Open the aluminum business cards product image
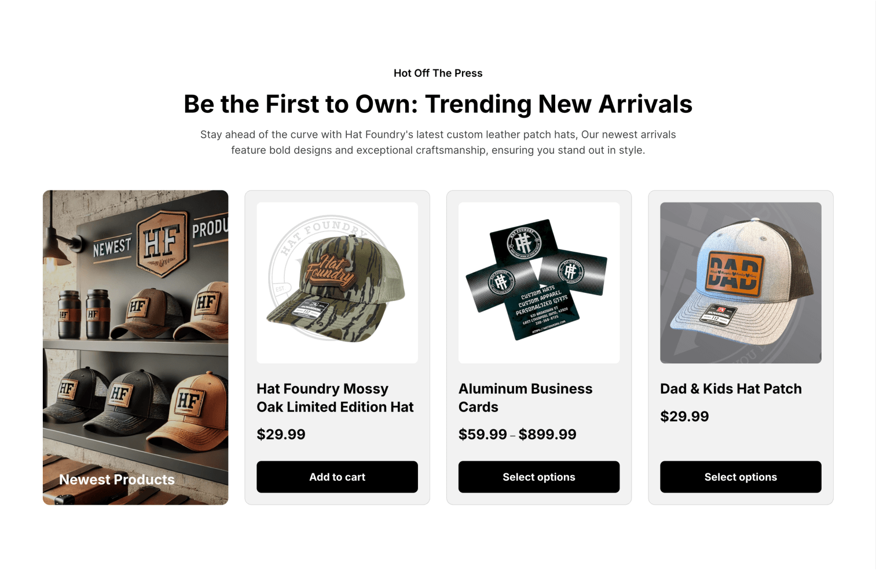 pyautogui.click(x=539, y=283)
